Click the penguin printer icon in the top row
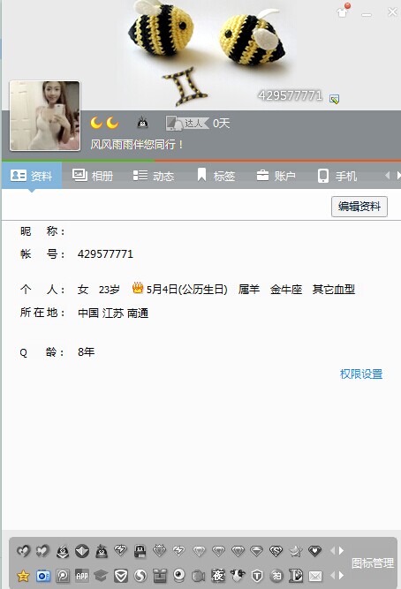Screen dimensions: 401x589 [x=140, y=551]
